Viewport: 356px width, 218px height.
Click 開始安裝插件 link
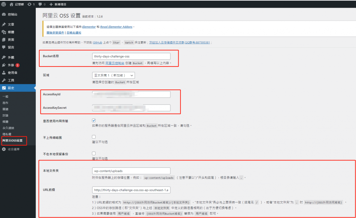tap(55, 33)
